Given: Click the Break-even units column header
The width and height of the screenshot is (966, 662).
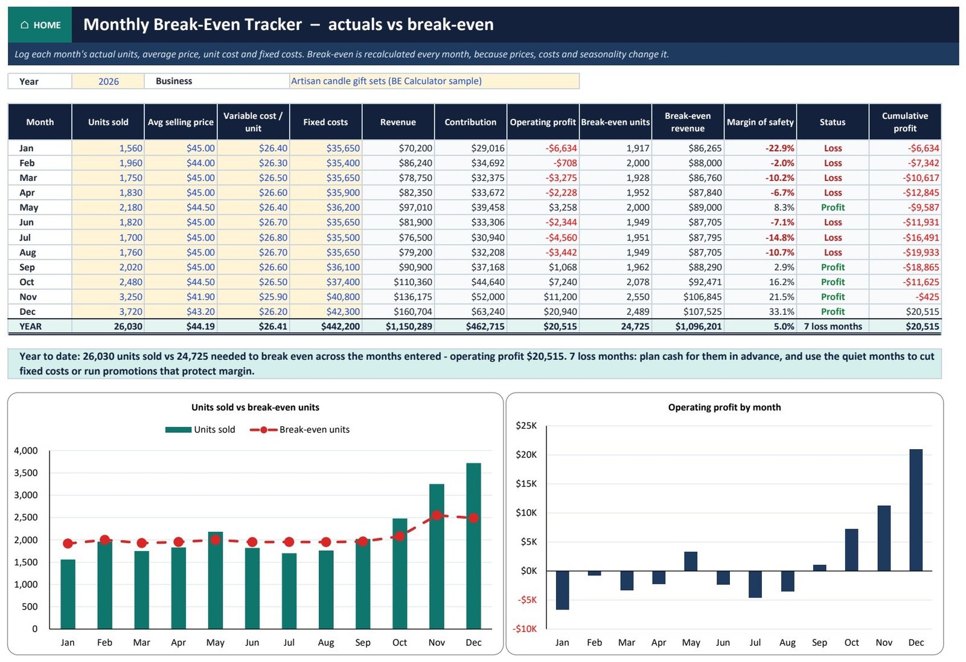Looking at the screenshot, I should [x=615, y=122].
